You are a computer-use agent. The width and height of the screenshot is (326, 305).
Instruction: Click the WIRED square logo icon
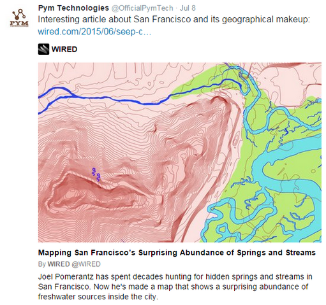click(x=43, y=49)
